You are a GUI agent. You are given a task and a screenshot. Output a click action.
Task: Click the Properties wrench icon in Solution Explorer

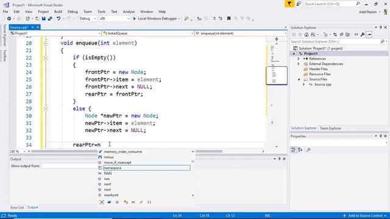click(x=363, y=35)
